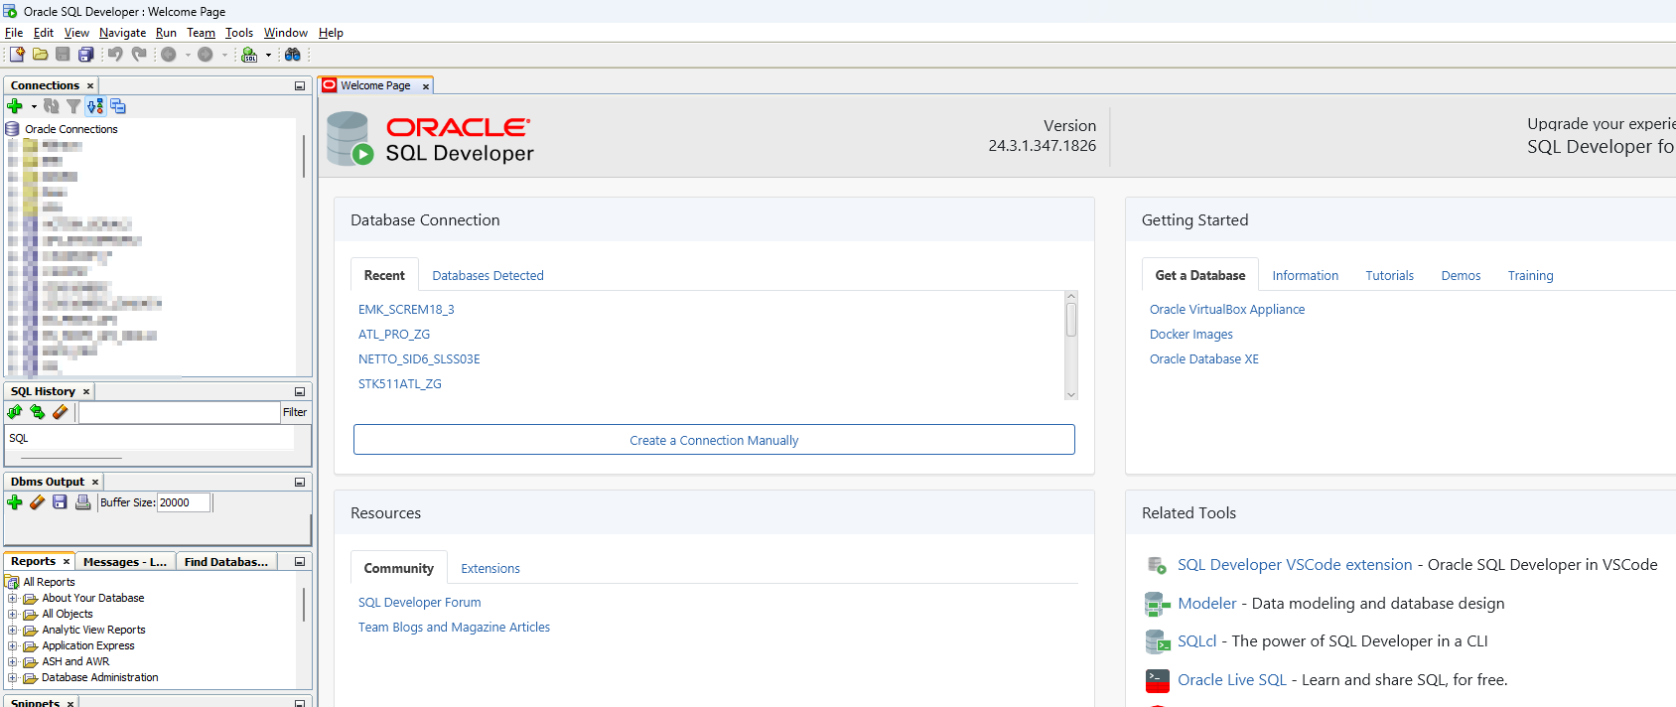Expand the About Your Database report folder

click(x=12, y=599)
